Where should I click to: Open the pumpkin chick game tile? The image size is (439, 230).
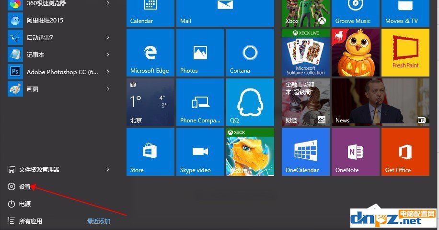coord(356,53)
